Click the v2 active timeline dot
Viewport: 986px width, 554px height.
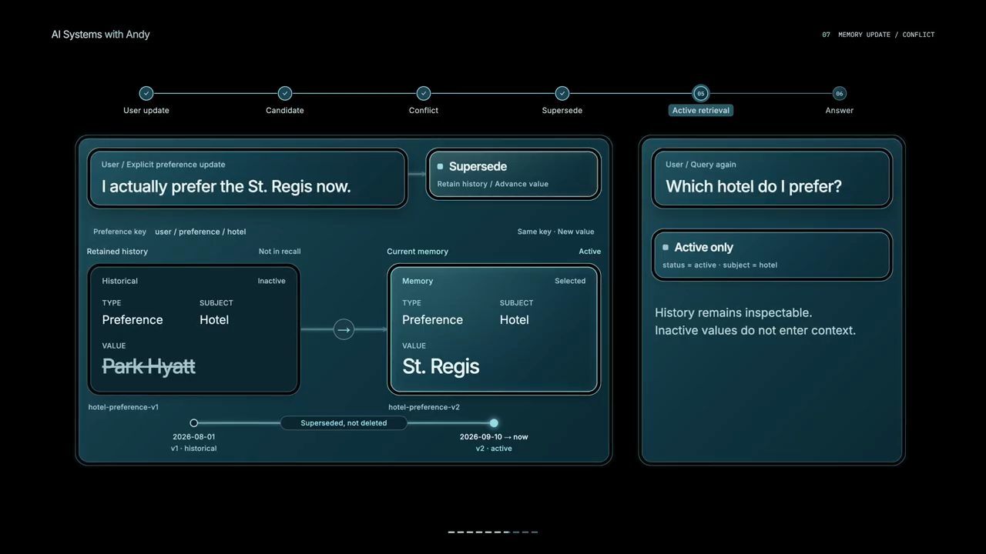[494, 422]
